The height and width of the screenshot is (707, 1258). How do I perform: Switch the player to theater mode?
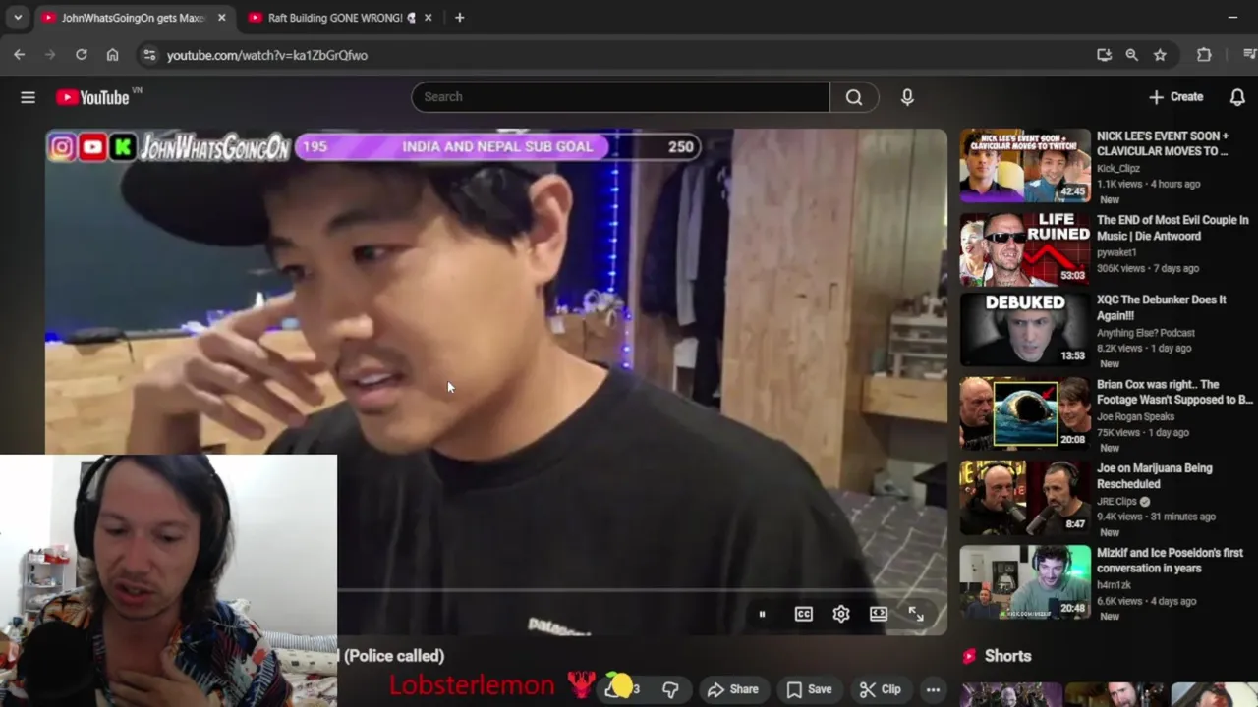[879, 614]
